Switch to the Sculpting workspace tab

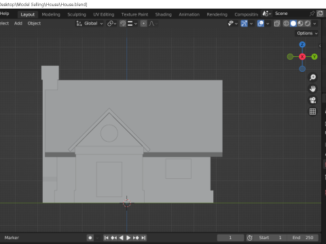point(77,14)
